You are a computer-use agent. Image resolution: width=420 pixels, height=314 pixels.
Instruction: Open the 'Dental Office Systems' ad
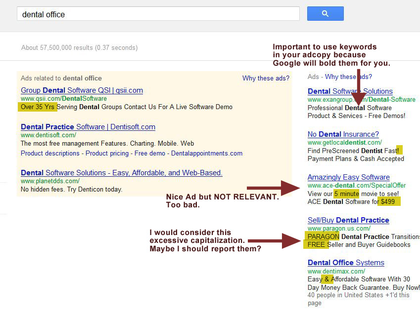coord(346,263)
